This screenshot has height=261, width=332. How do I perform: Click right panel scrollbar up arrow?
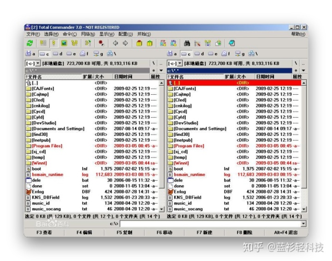click(x=303, y=83)
